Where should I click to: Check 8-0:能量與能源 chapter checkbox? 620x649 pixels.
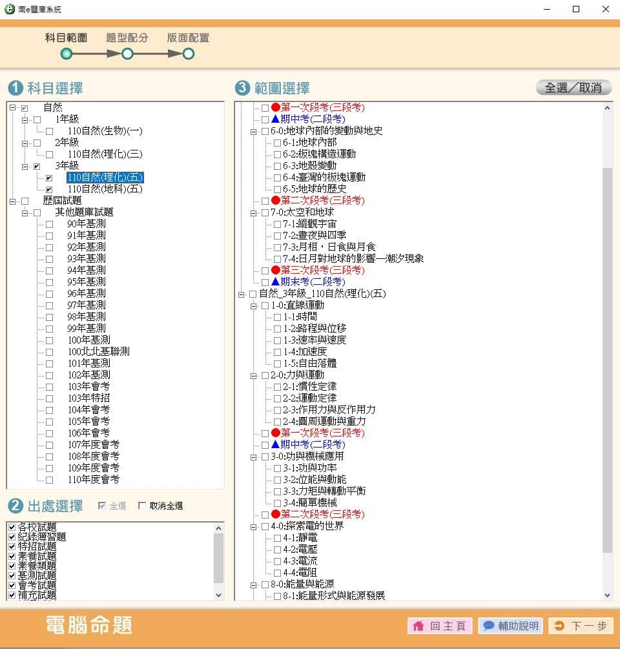tap(265, 585)
